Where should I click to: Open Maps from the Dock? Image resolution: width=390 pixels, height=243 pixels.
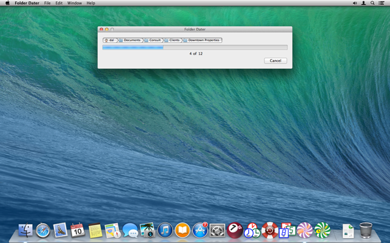pos(113,230)
